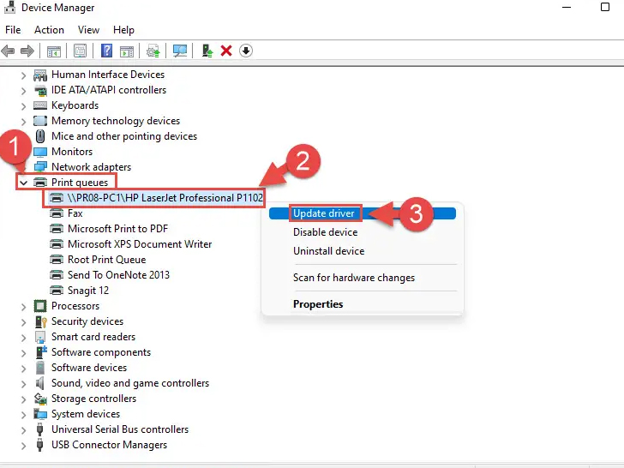
Task: Click the red X Uninstall device icon
Action: [x=226, y=51]
